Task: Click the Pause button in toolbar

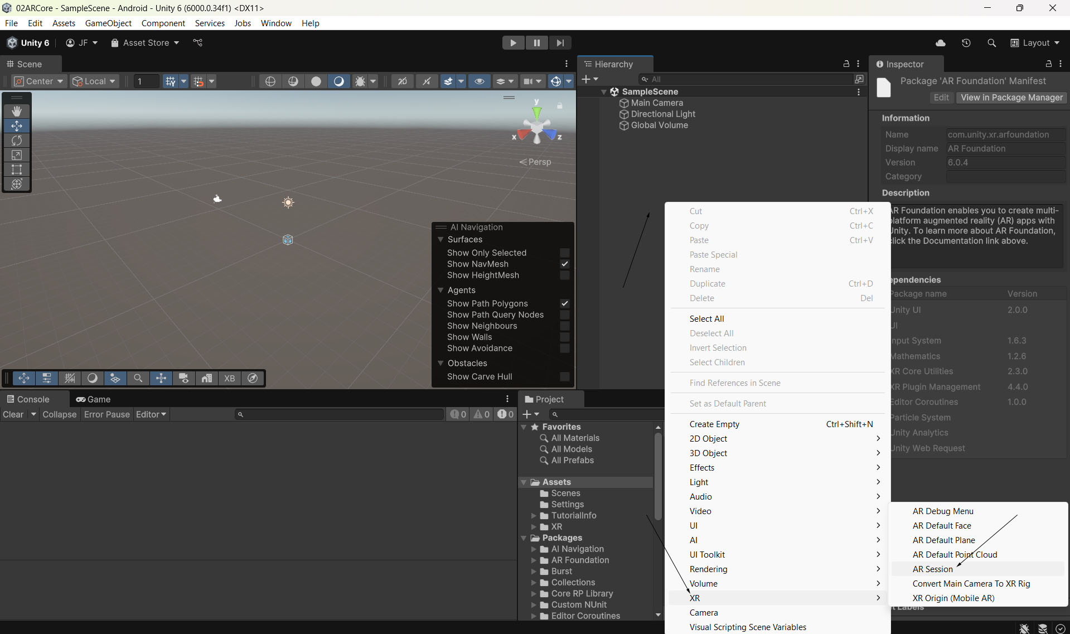Action: pos(536,43)
